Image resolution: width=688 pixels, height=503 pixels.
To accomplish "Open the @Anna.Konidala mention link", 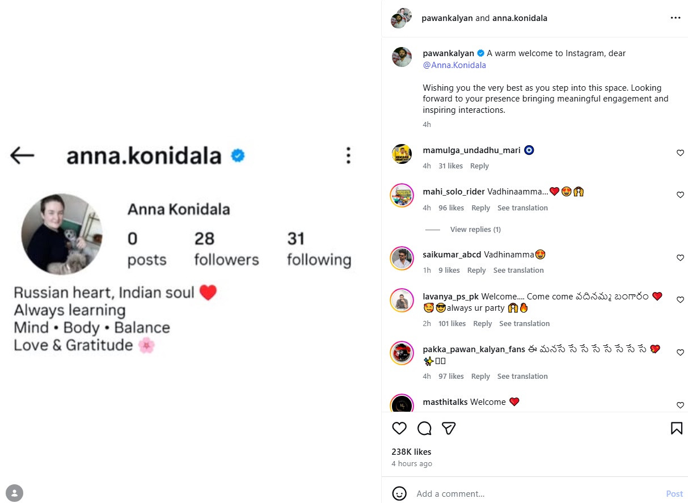I will (454, 65).
